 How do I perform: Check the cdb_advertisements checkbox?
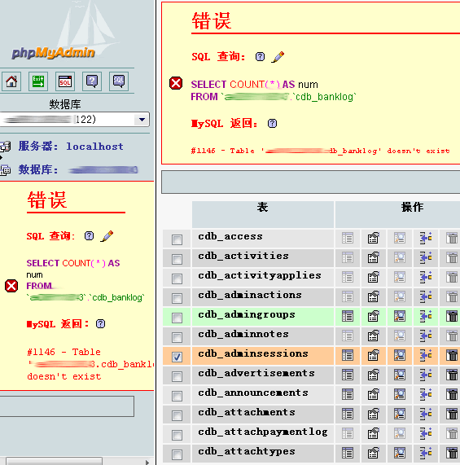(177, 376)
